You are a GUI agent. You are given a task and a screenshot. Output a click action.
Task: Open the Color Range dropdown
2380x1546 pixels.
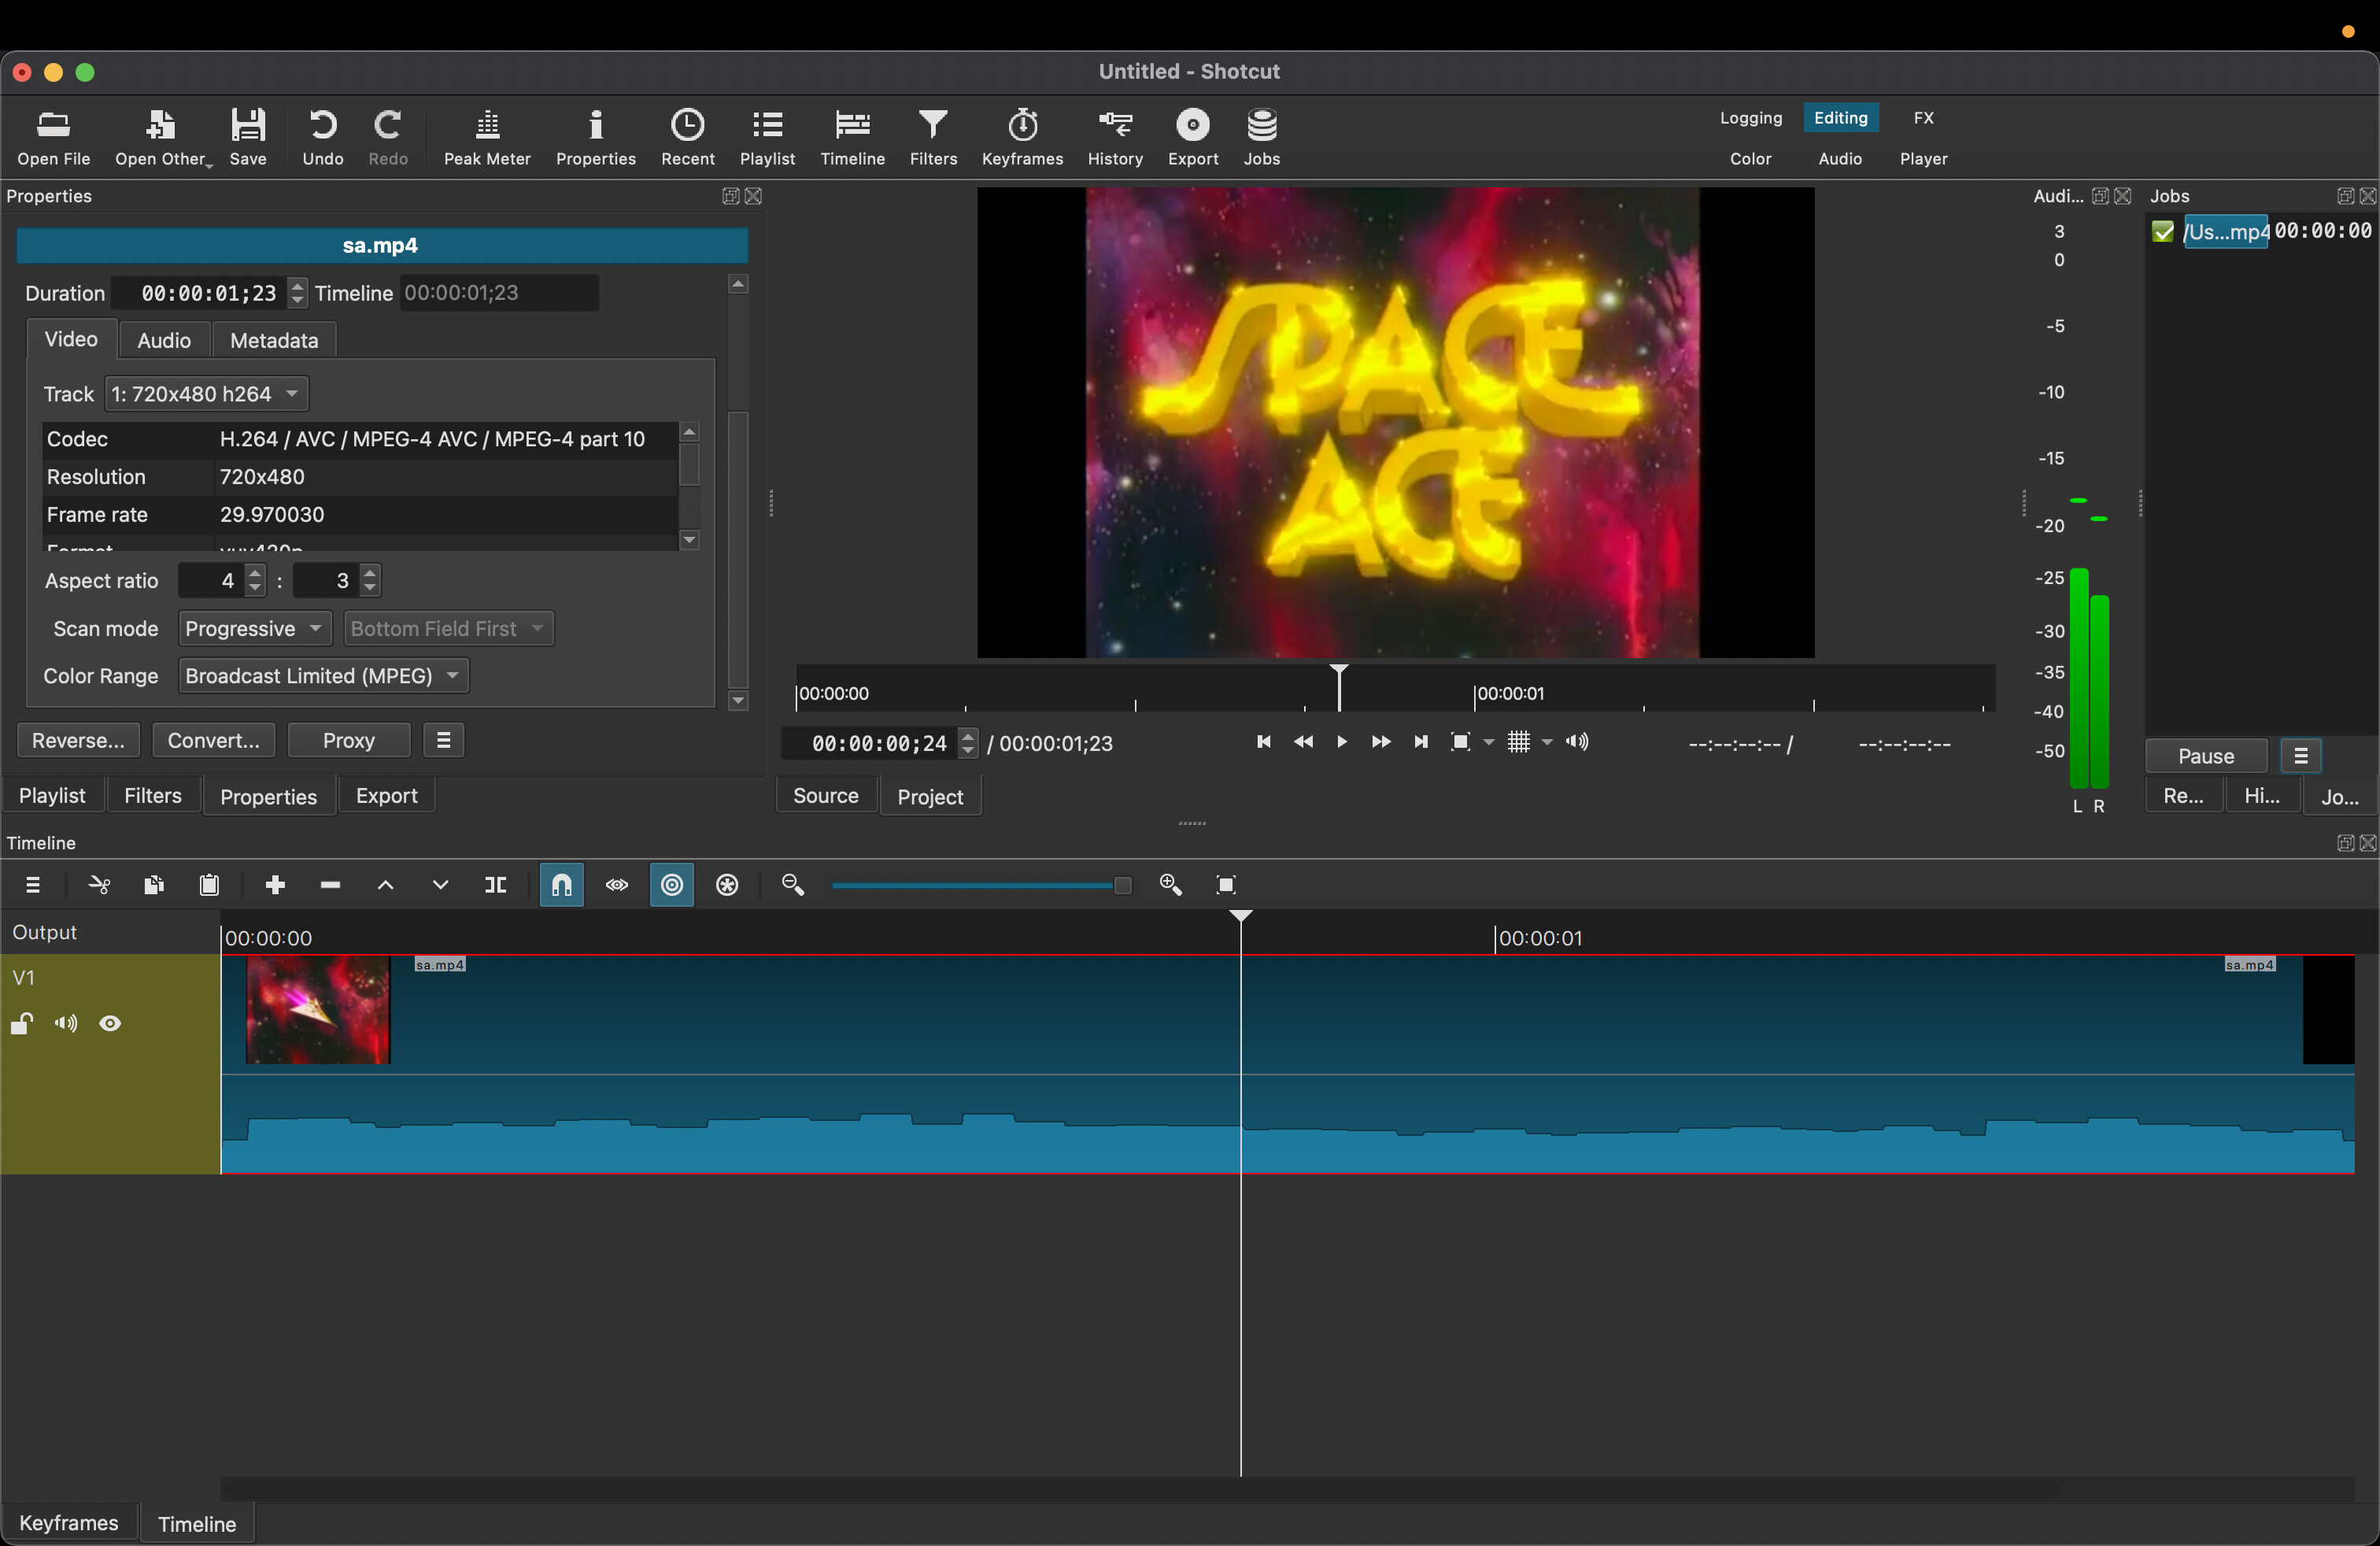[323, 676]
